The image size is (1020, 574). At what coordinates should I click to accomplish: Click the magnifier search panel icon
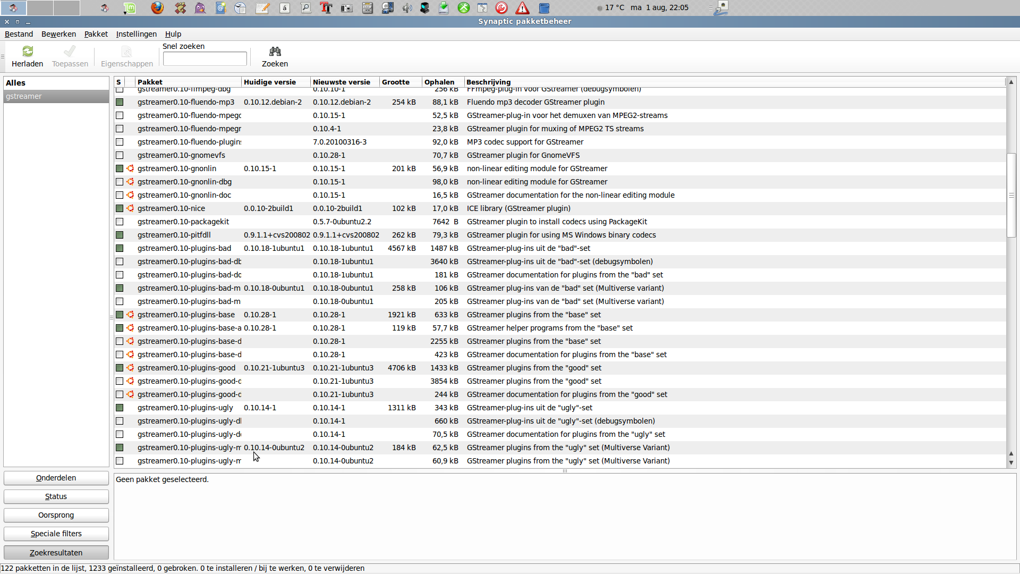[306, 8]
